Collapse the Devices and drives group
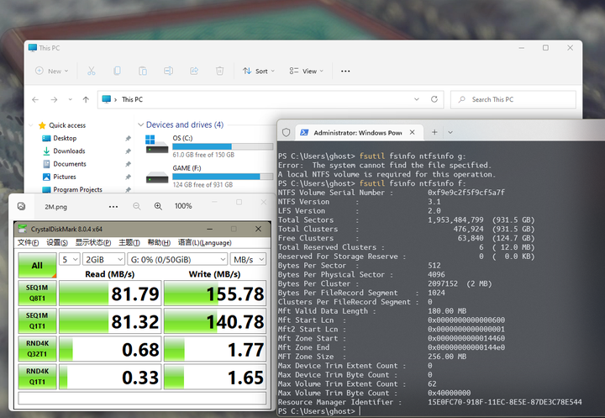Screen dimensions: 605x418 [141, 124]
